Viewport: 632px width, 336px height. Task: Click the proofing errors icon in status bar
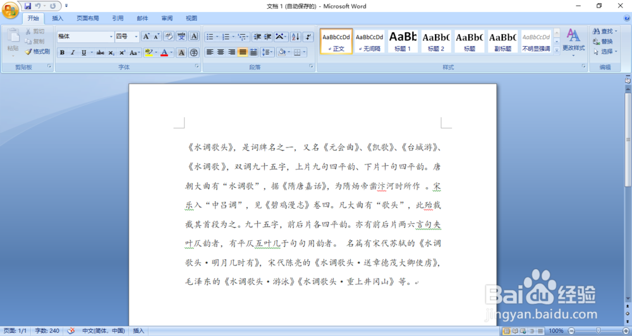tap(71, 331)
